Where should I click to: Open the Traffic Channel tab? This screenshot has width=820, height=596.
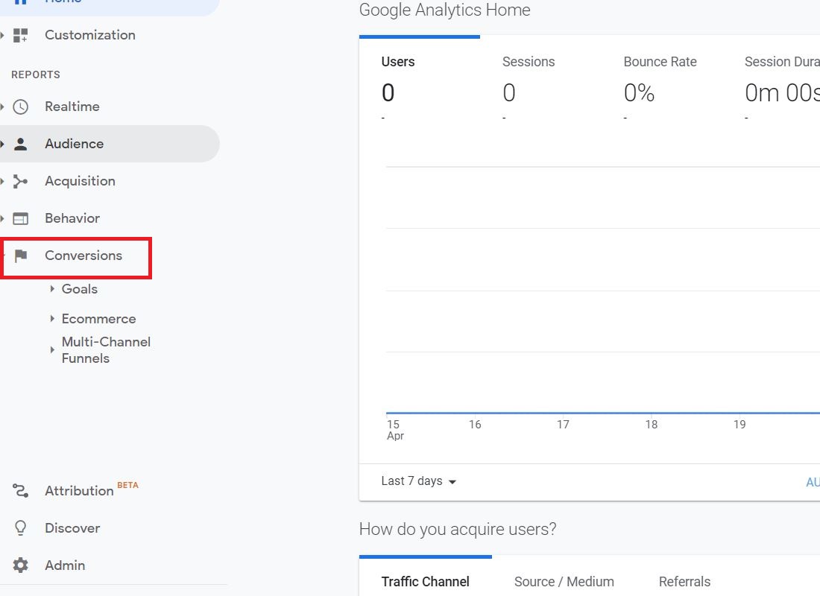click(425, 582)
